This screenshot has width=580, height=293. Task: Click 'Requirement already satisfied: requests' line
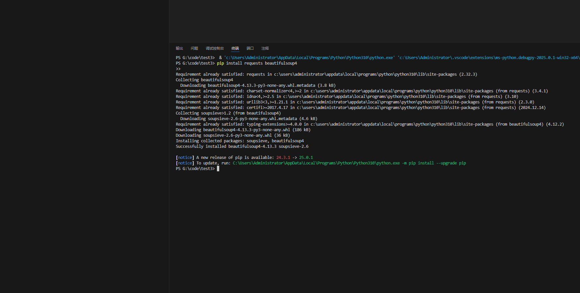(x=326, y=74)
